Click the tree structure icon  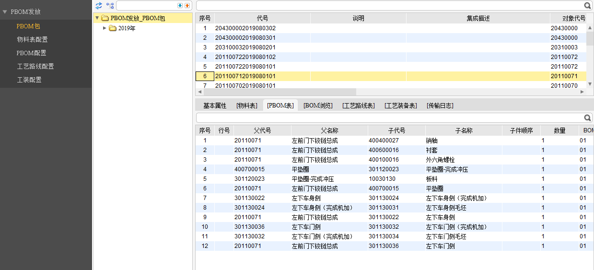[x=110, y=6]
